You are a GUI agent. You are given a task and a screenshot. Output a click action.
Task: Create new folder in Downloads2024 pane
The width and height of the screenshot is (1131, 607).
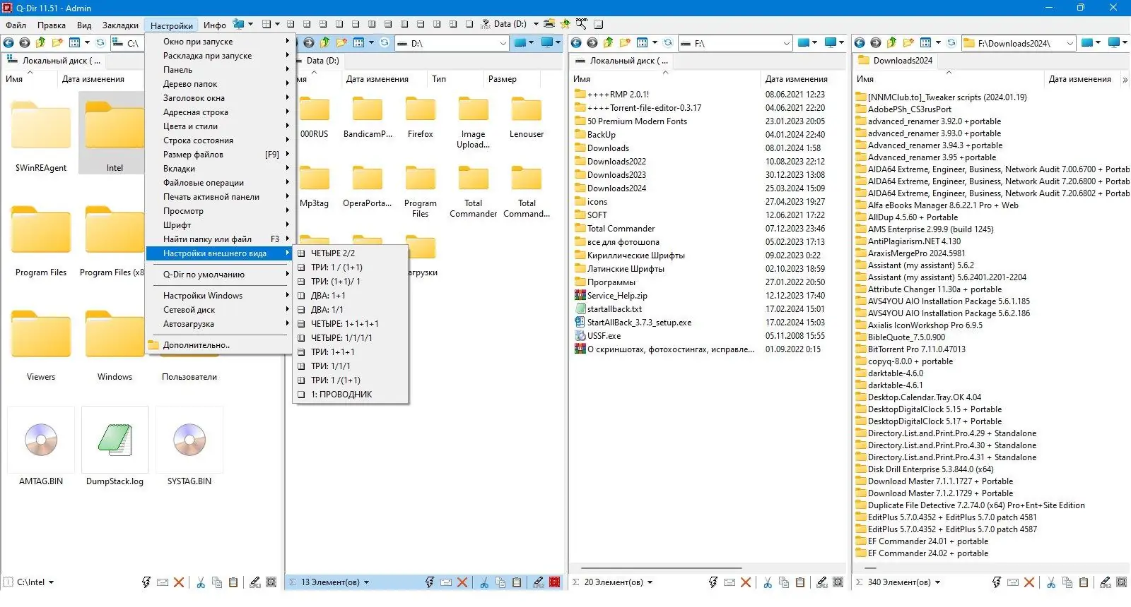click(908, 43)
